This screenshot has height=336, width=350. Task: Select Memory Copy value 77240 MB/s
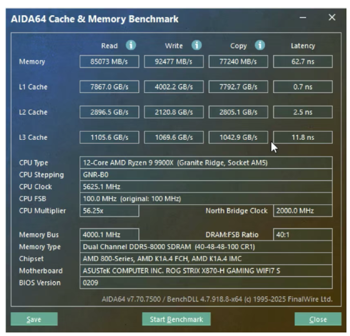pyautogui.click(x=238, y=61)
